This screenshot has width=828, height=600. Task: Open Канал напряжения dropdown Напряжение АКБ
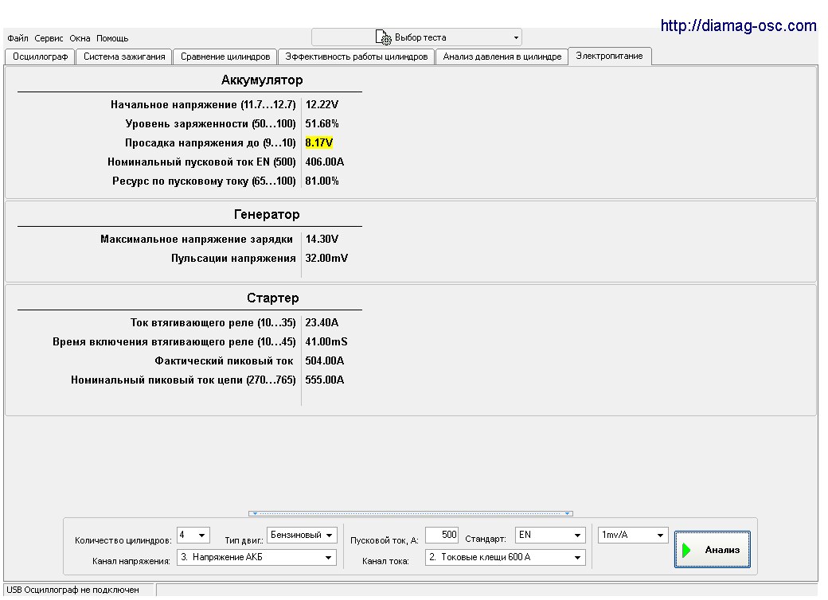tap(256, 557)
